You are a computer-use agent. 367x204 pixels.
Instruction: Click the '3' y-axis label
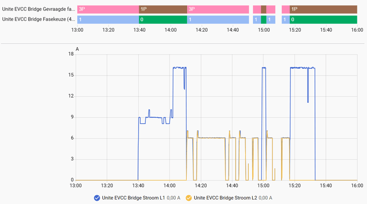(72, 159)
